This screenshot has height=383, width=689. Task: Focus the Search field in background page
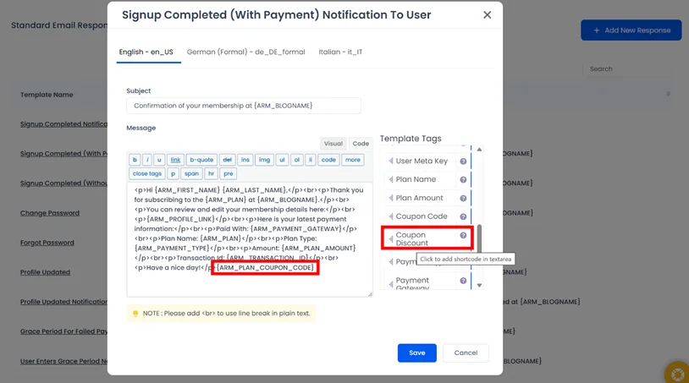628,68
